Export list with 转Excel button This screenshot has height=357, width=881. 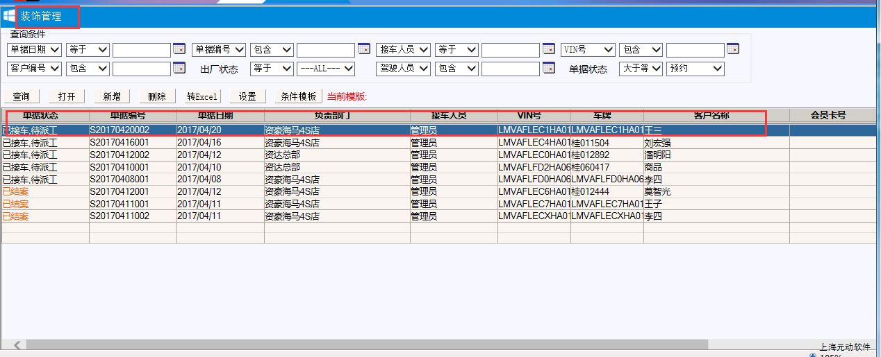click(x=202, y=97)
